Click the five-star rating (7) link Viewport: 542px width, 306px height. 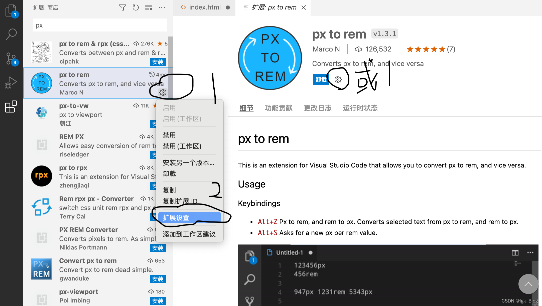[x=431, y=49]
